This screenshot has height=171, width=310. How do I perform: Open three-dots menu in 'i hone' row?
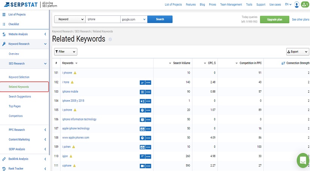click(x=148, y=82)
